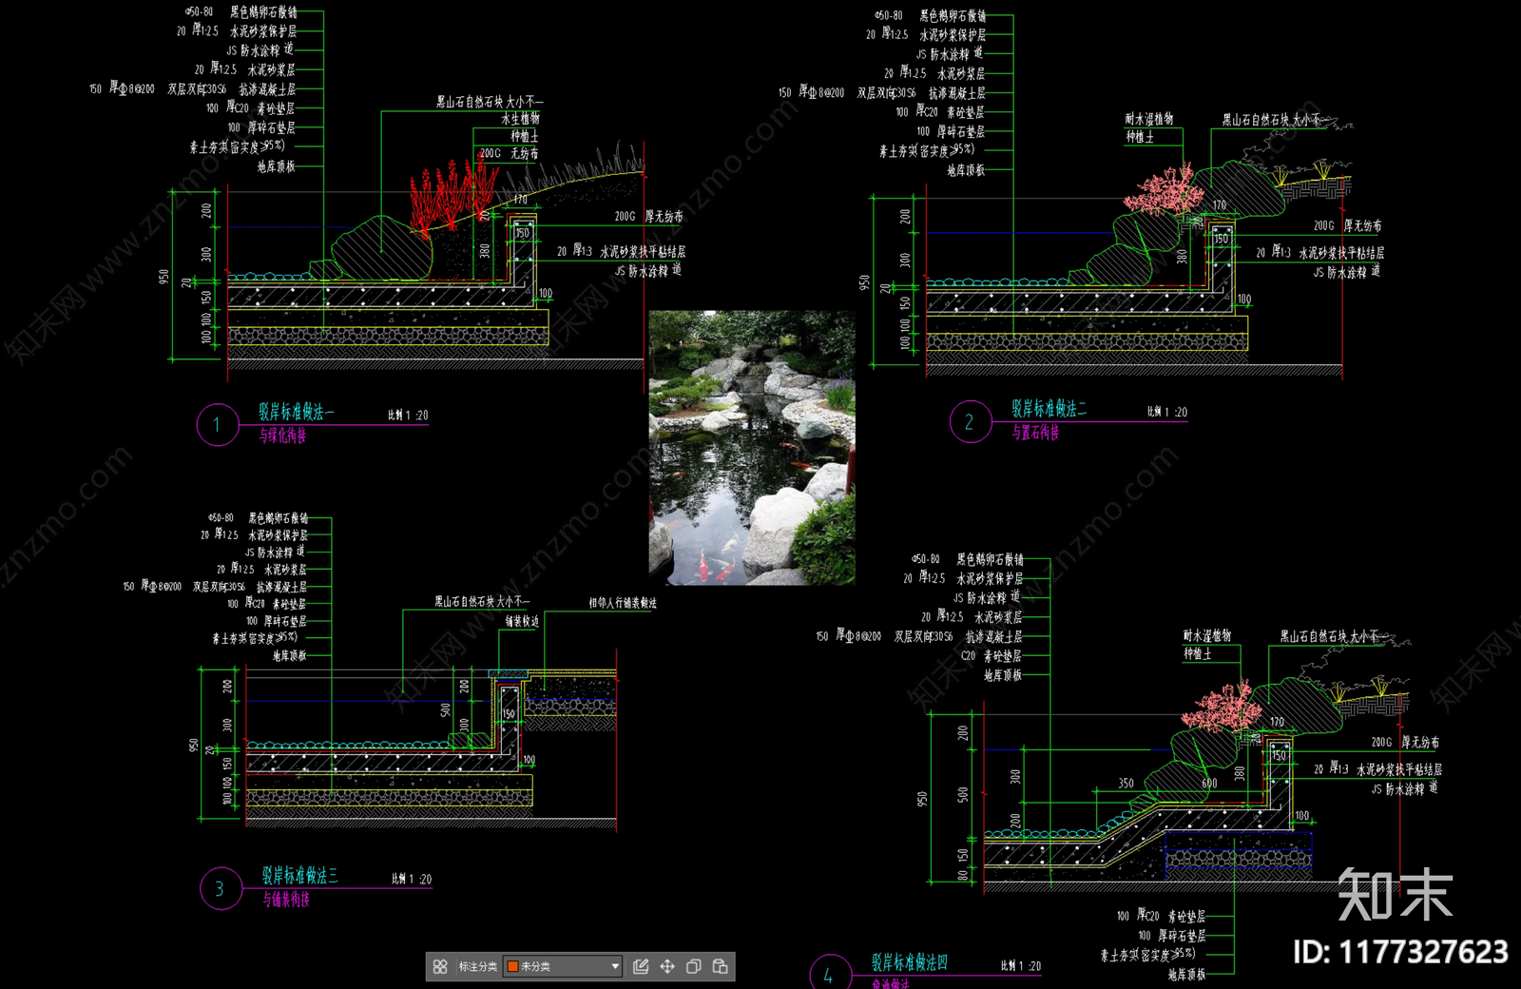1521x989 pixels.
Task: Click the koi pond reference photo
Action: pyautogui.click(x=752, y=447)
